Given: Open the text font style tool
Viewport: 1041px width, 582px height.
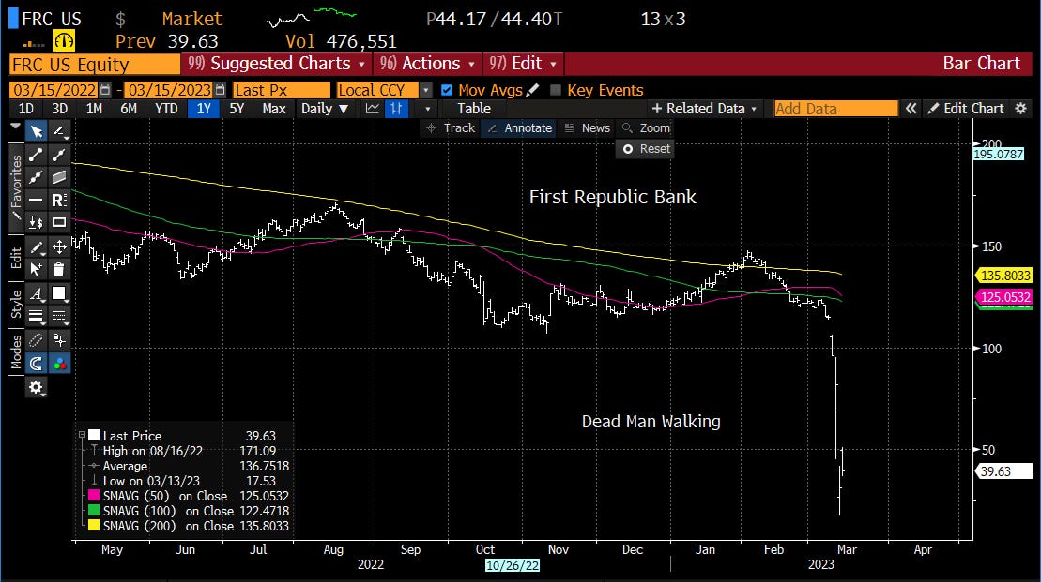Looking at the screenshot, I should pyautogui.click(x=37, y=293).
